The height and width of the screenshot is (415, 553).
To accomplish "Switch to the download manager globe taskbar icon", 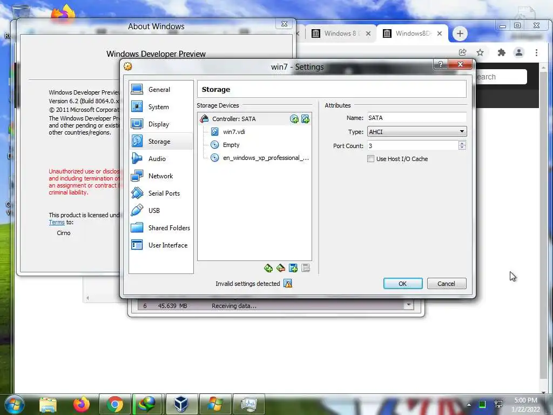I will [x=147, y=404].
